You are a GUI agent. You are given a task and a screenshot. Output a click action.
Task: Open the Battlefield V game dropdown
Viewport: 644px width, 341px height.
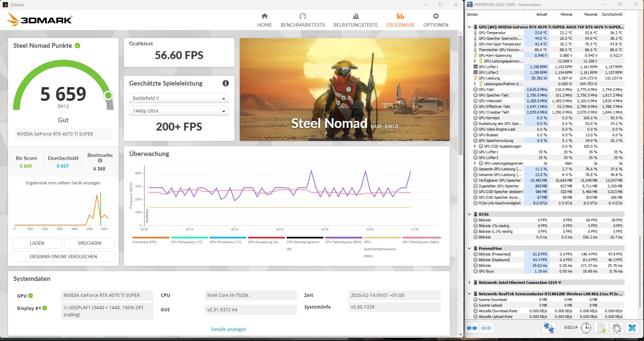pyautogui.click(x=179, y=98)
